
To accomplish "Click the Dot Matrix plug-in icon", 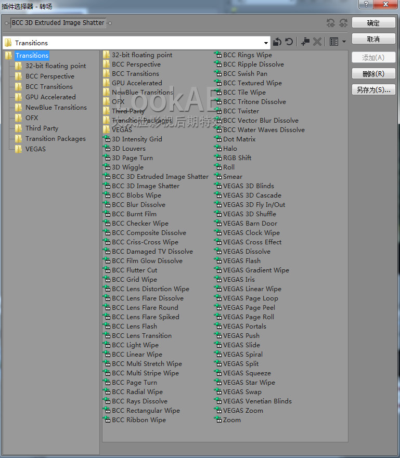I will coord(217,139).
